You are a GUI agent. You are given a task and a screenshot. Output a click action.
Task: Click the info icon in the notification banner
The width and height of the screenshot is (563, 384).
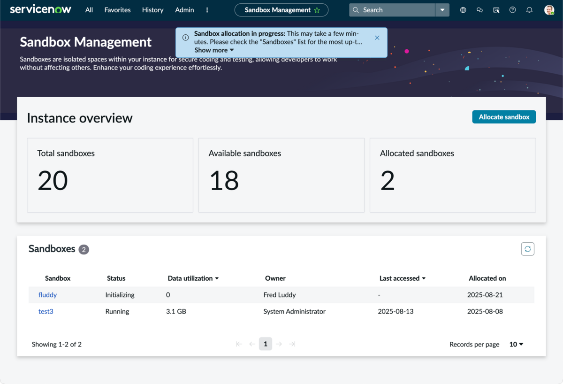pyautogui.click(x=186, y=38)
